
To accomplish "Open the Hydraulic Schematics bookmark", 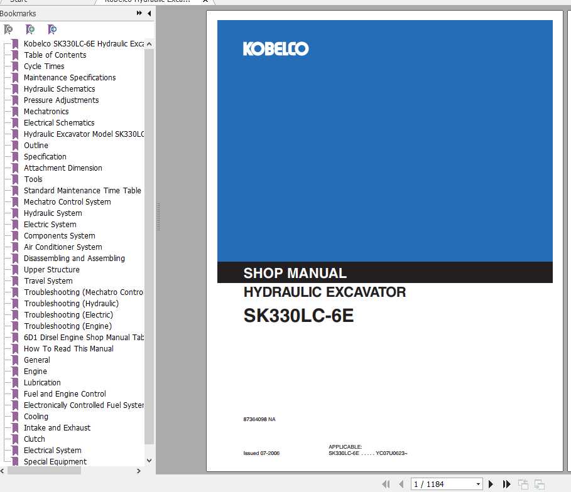I will click(x=59, y=88).
